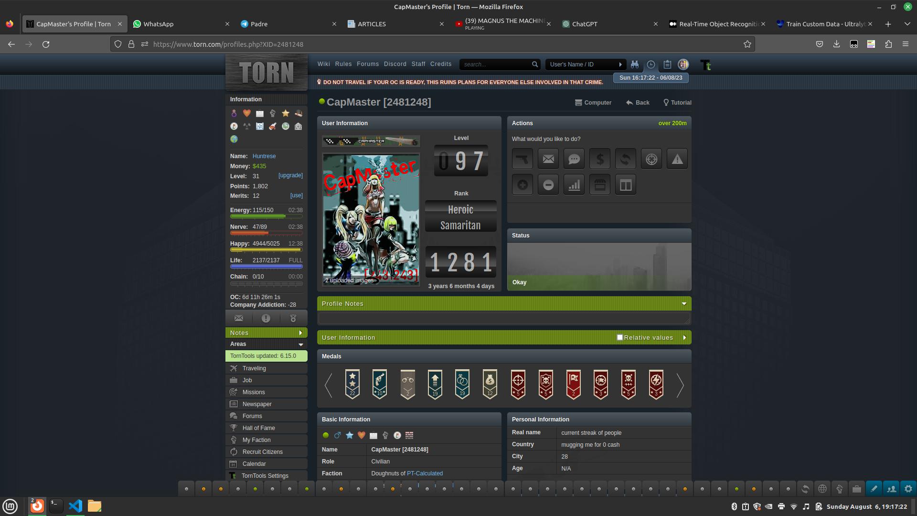Open the globe icon in chat bar
The image size is (917, 516).
pyautogui.click(x=822, y=489)
